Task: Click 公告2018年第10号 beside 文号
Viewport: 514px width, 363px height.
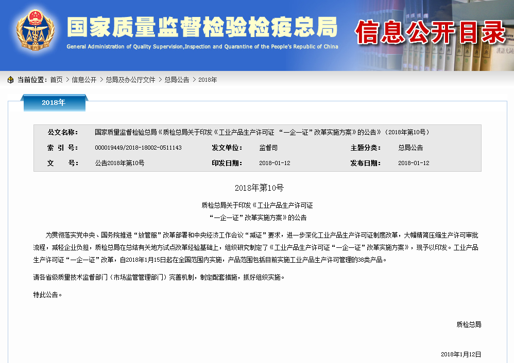Action: pyautogui.click(x=119, y=163)
